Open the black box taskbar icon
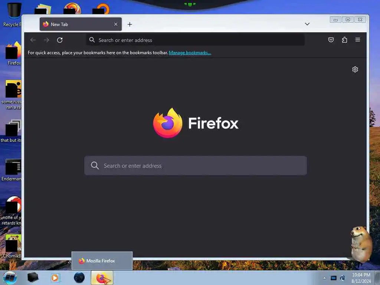Image resolution: width=380 pixels, height=285 pixels. pos(33,278)
